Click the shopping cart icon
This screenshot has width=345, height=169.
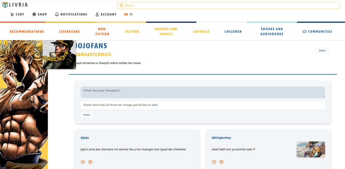click(x=12, y=15)
